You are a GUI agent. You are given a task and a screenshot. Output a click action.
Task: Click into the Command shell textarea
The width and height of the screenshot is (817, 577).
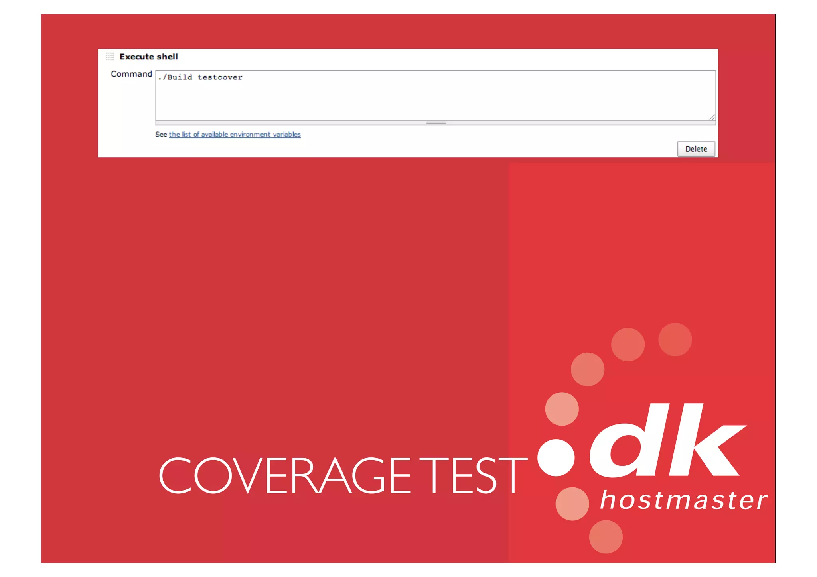435,96
